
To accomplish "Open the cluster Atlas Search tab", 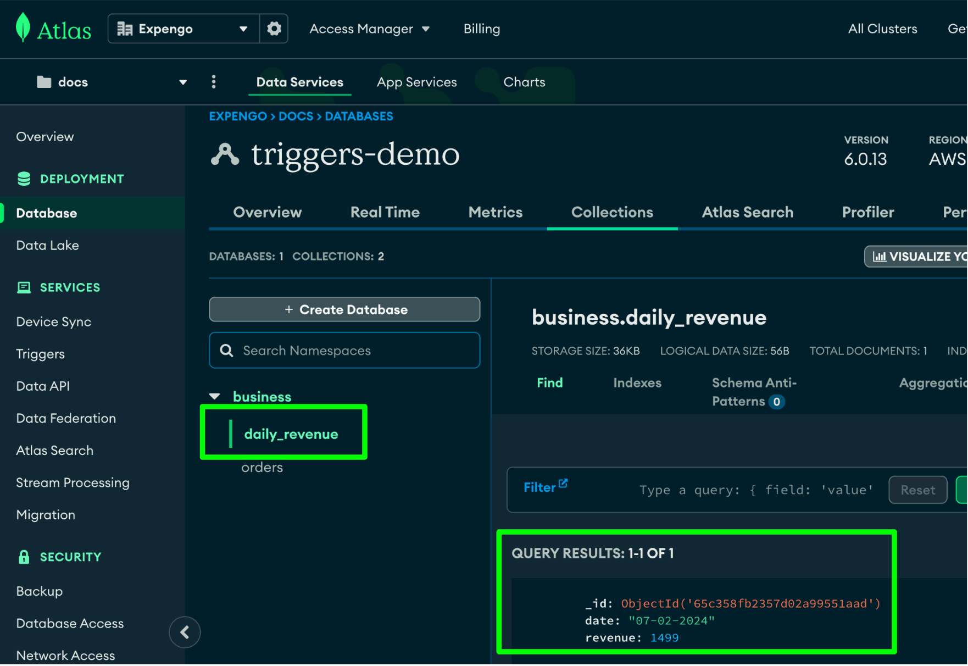I will (x=748, y=213).
